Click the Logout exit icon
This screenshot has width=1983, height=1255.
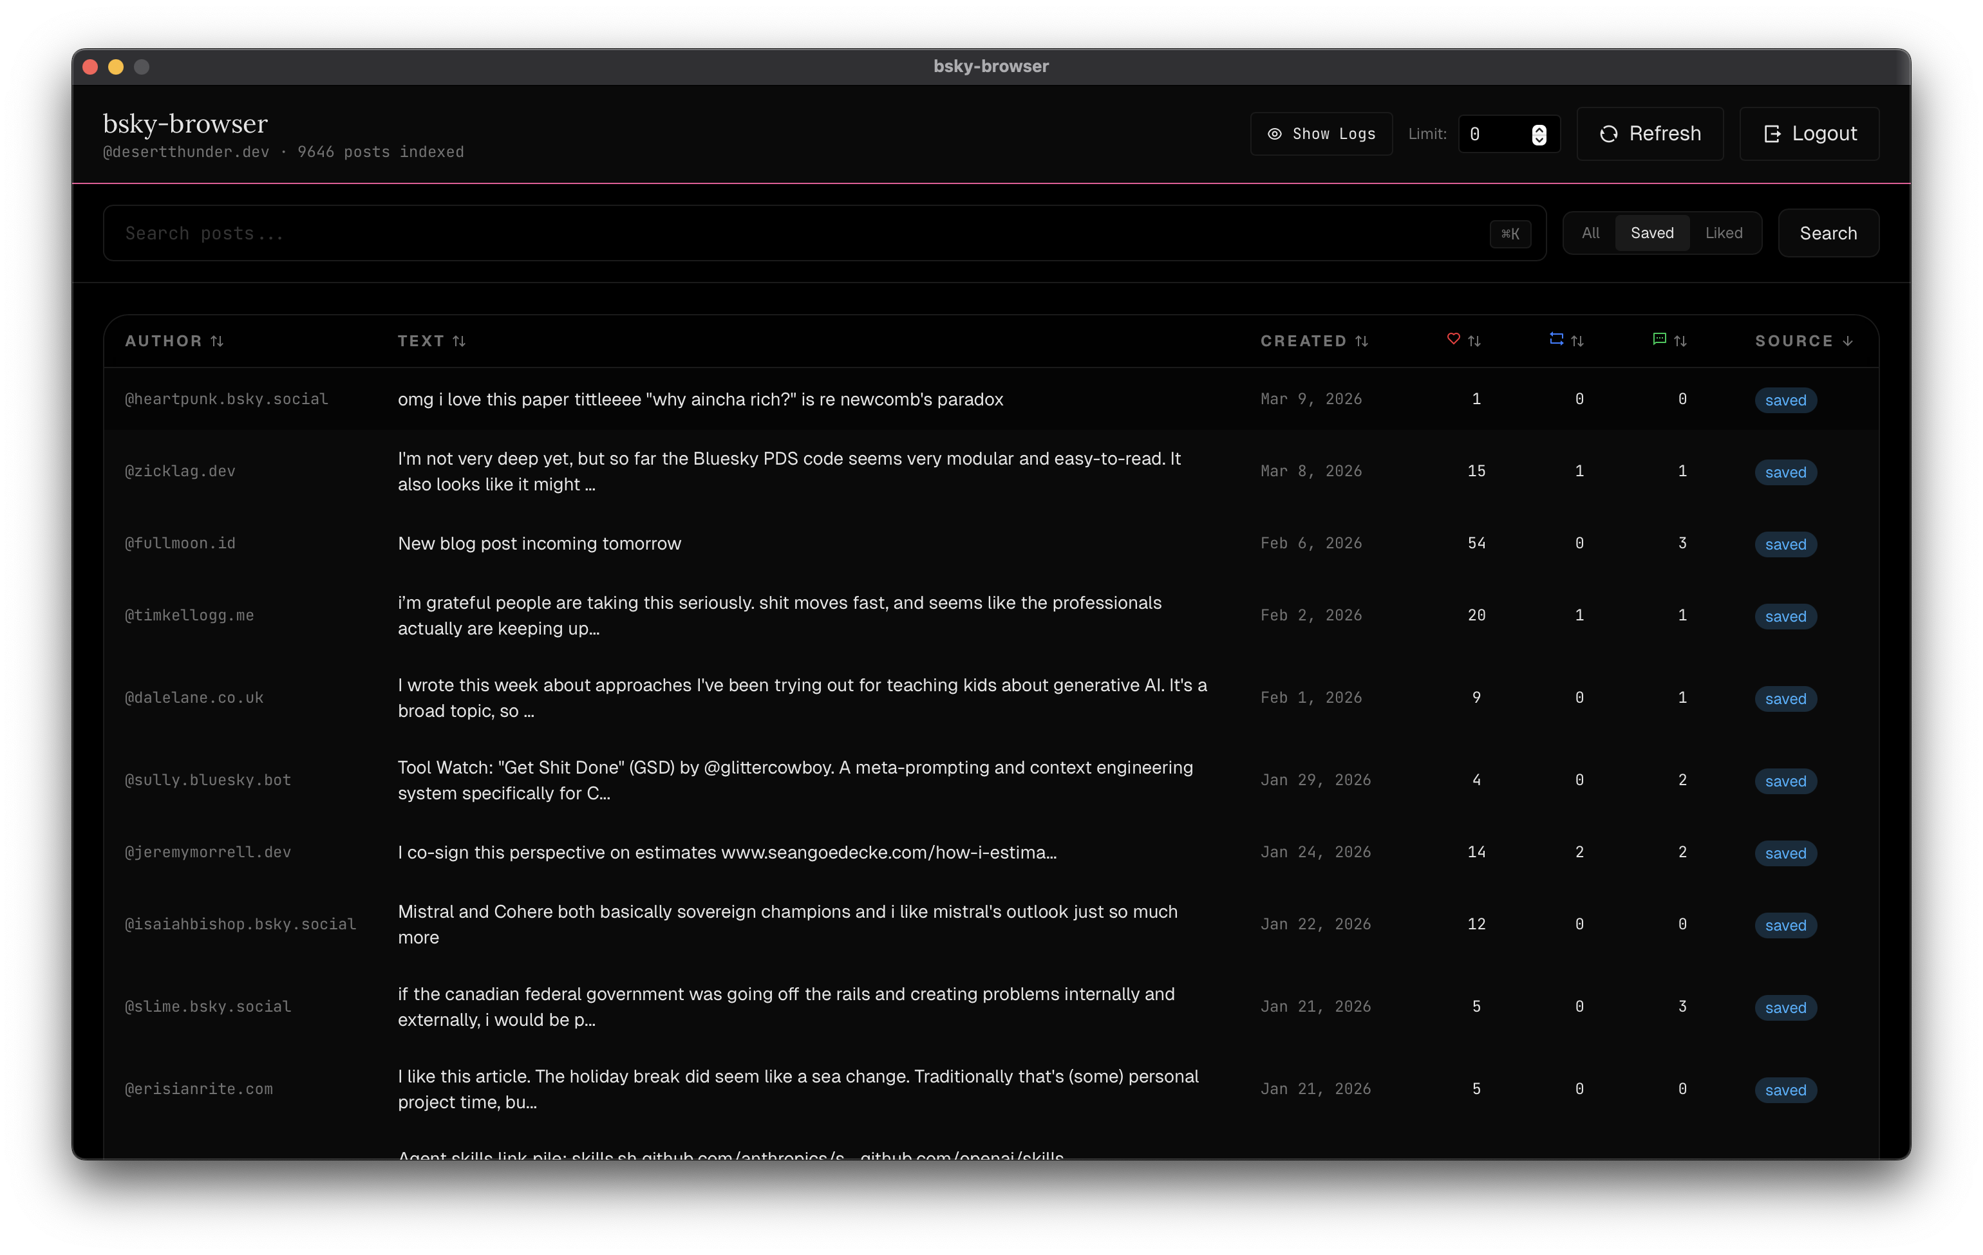pos(1772,133)
